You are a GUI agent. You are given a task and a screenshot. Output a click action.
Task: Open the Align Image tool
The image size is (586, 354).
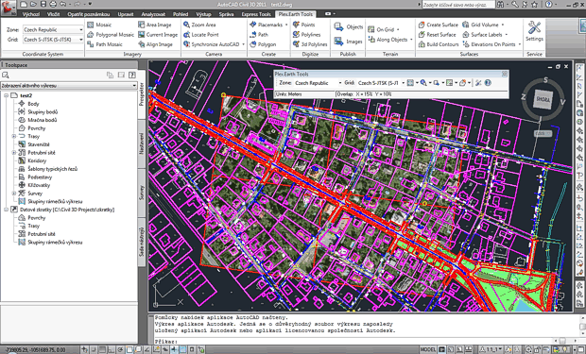pos(155,44)
